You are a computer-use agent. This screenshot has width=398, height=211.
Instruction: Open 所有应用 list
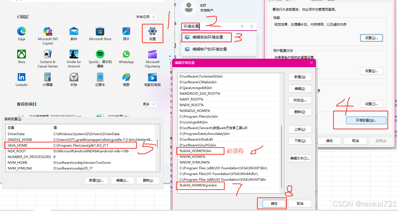146,17
